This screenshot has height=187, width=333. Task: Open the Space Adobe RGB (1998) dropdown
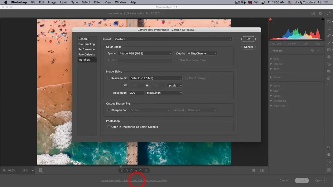145,54
